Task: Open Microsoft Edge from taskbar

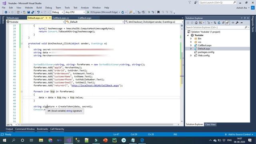Action: point(142,140)
